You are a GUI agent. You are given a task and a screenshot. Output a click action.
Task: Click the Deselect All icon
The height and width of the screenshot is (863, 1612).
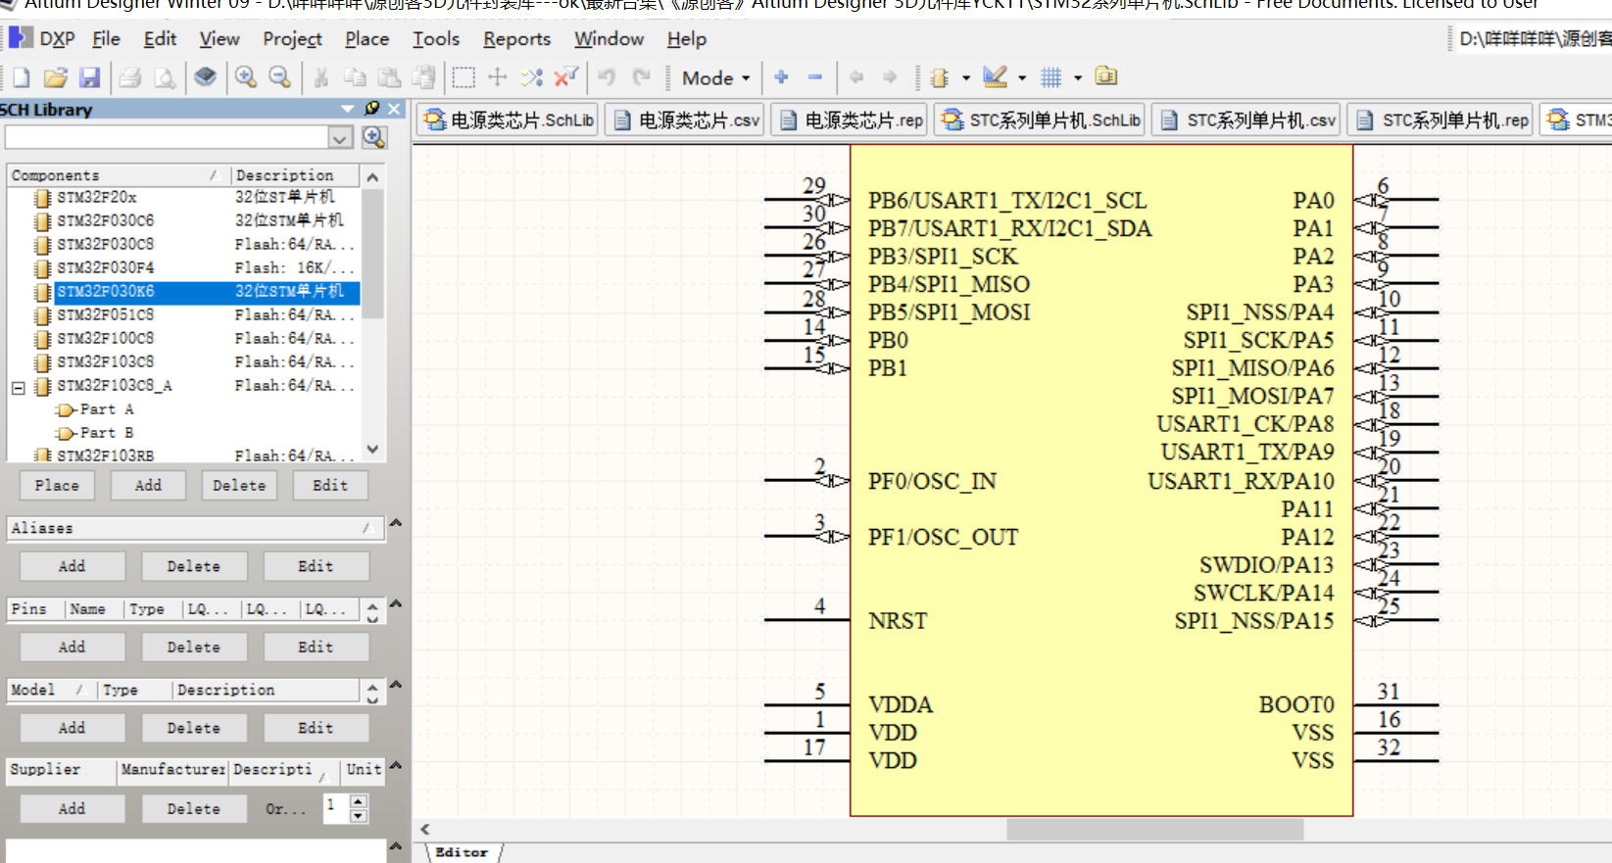(x=532, y=77)
